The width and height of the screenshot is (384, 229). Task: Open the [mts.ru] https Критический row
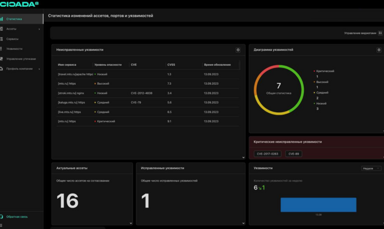[x=148, y=121]
